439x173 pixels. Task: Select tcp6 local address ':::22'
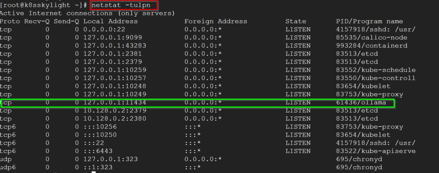point(94,143)
